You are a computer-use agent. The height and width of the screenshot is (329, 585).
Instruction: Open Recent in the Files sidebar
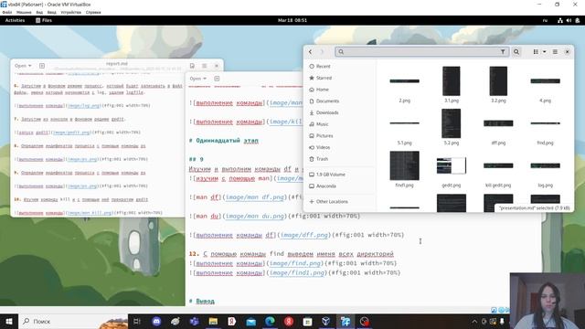coord(323,67)
